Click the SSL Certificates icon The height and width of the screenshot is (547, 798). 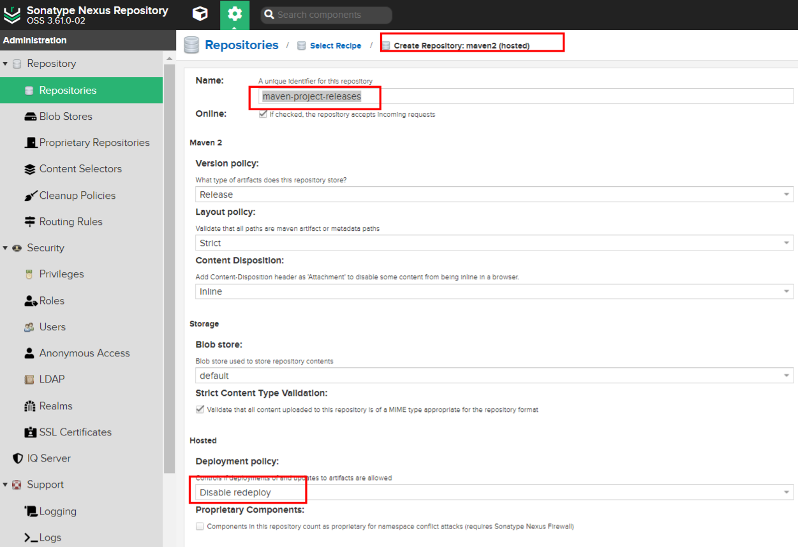29,432
